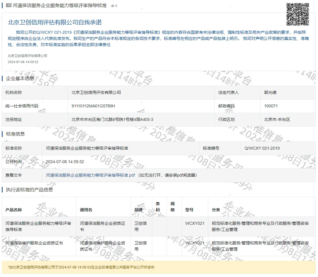Click the yellow footer publication notice
The width and height of the screenshot is (318, 277).
159,267
